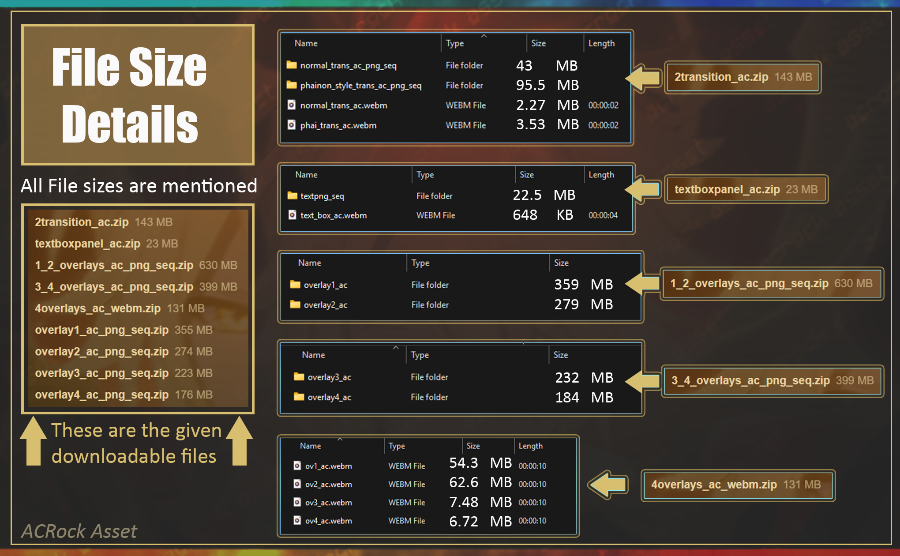Click the 3_4_overlays_ac_png_seq.zip label beside overlay3 list

click(x=772, y=380)
